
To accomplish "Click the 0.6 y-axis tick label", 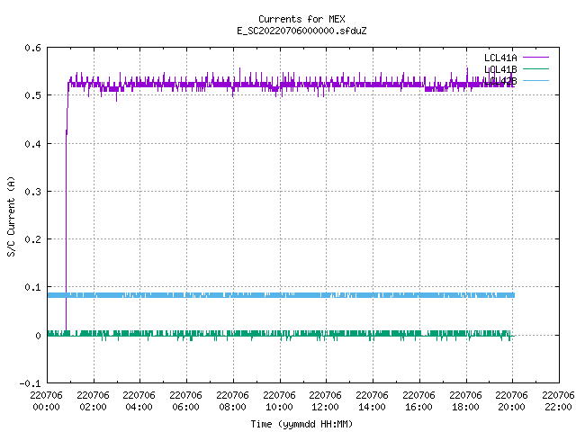I will click(x=32, y=48).
